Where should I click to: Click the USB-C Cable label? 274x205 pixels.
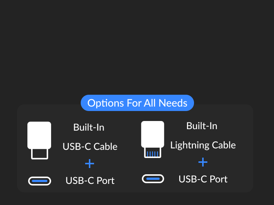click(x=90, y=147)
